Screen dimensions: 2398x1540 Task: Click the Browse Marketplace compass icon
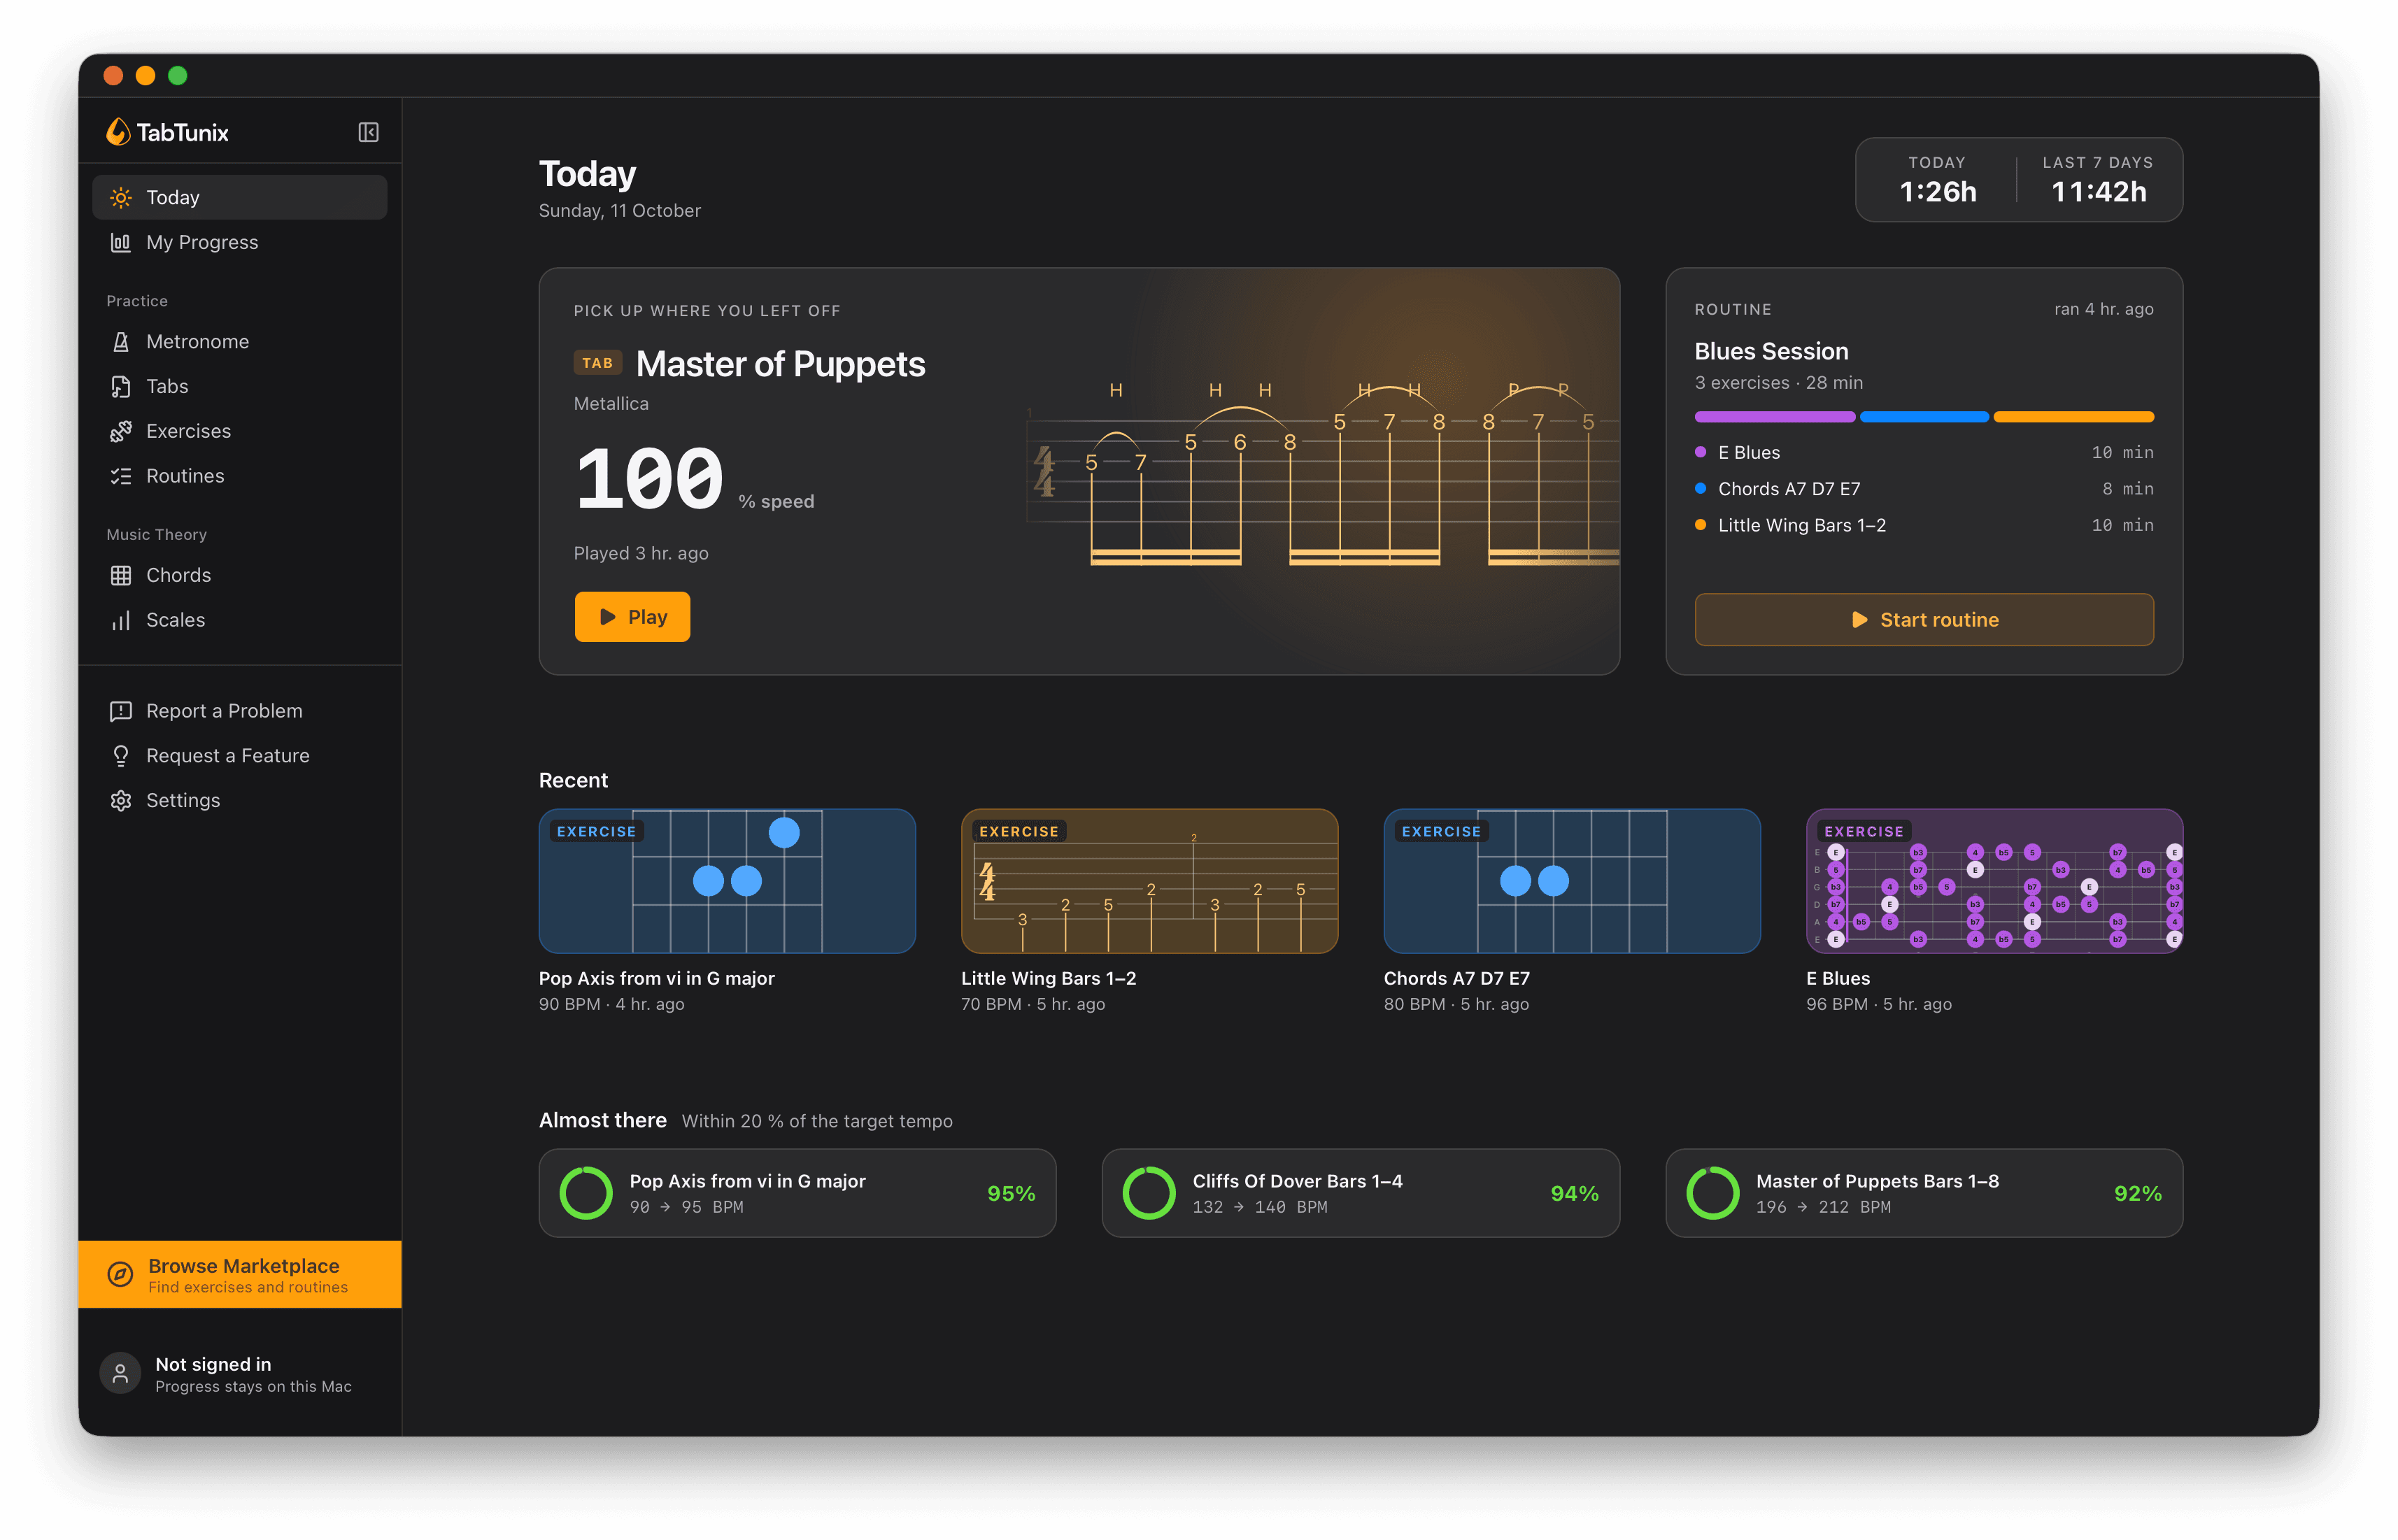[x=120, y=1274]
